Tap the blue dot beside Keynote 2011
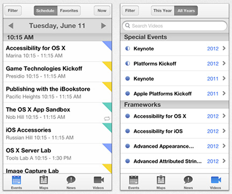Viewport: 232px width, 194px height. tap(127, 78)
